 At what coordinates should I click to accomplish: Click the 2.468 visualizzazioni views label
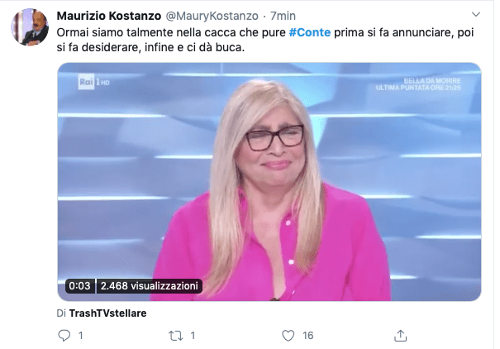pyautogui.click(x=150, y=286)
